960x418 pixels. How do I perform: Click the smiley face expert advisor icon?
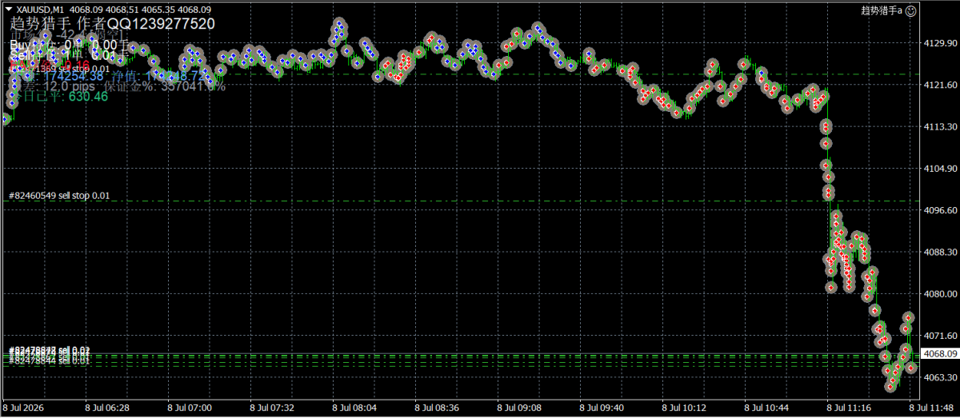click(910, 10)
